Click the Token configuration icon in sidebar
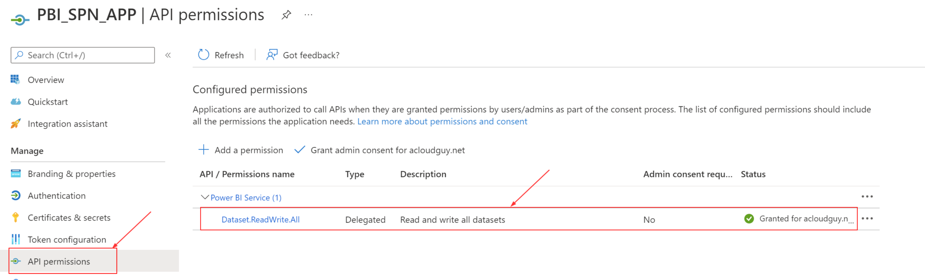 pyautogui.click(x=15, y=239)
